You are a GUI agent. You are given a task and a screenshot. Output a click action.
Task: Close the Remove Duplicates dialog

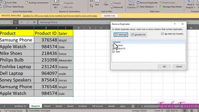(x=183, y=24)
